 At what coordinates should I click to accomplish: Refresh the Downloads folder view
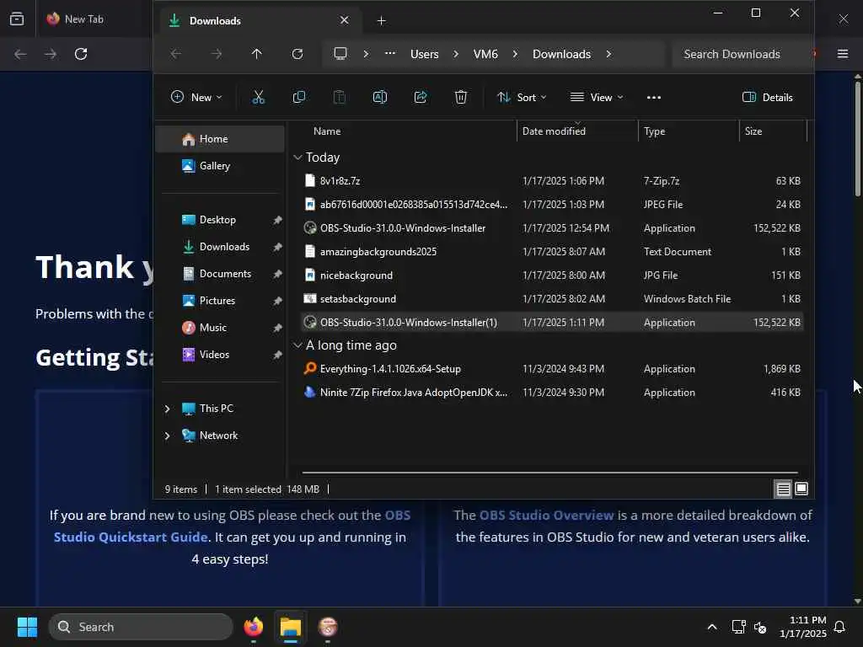tap(297, 54)
